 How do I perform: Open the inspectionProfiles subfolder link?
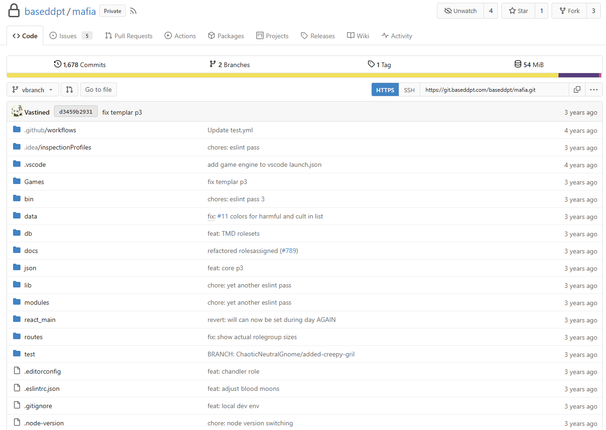(x=65, y=147)
